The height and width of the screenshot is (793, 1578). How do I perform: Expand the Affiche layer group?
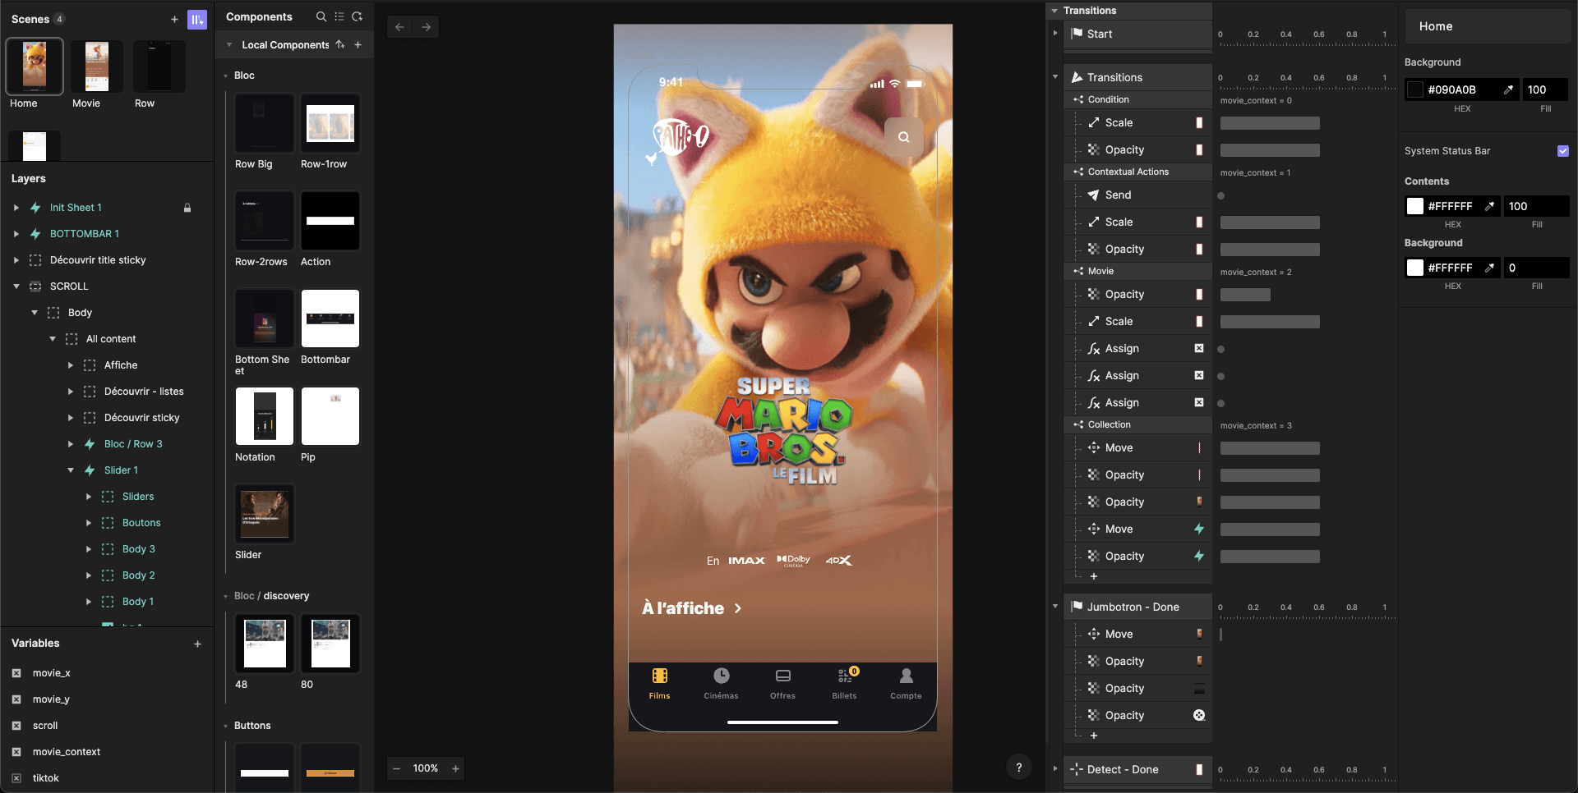click(70, 364)
